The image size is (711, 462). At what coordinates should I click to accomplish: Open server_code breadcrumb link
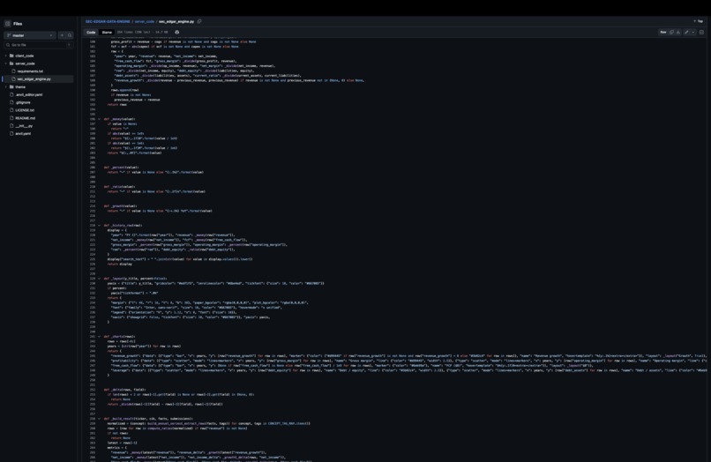pyautogui.click(x=144, y=21)
